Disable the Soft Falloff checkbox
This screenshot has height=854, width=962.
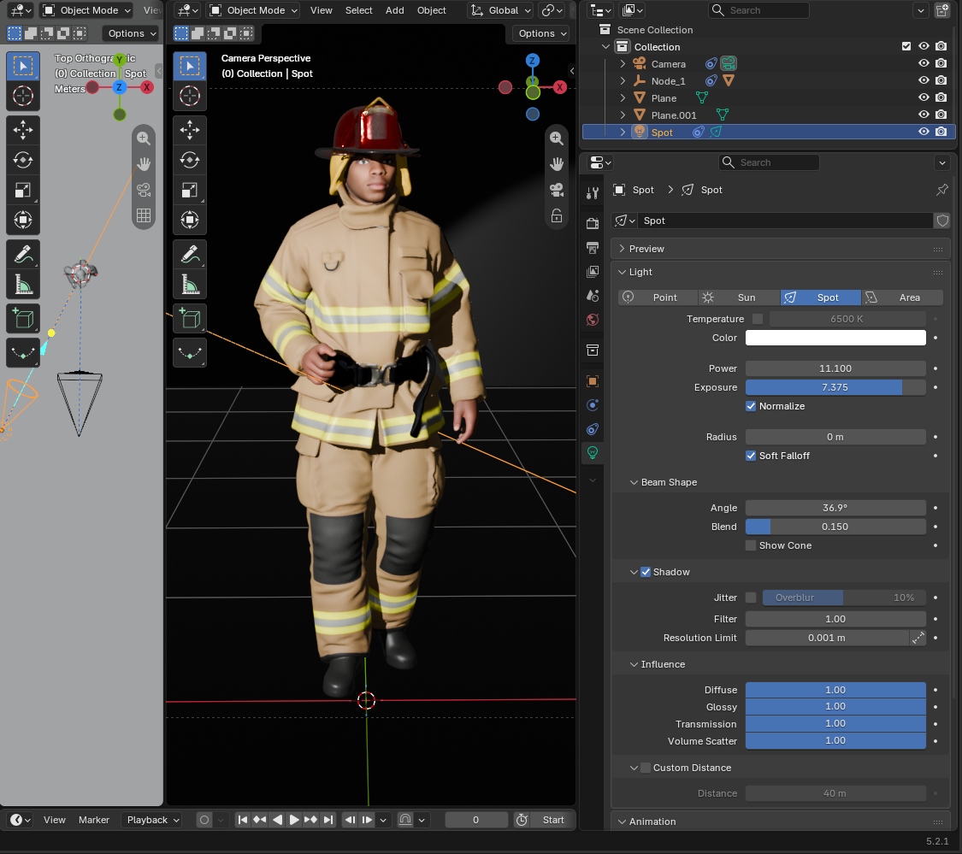coord(750,456)
